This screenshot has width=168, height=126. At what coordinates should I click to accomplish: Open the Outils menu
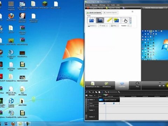113,5
